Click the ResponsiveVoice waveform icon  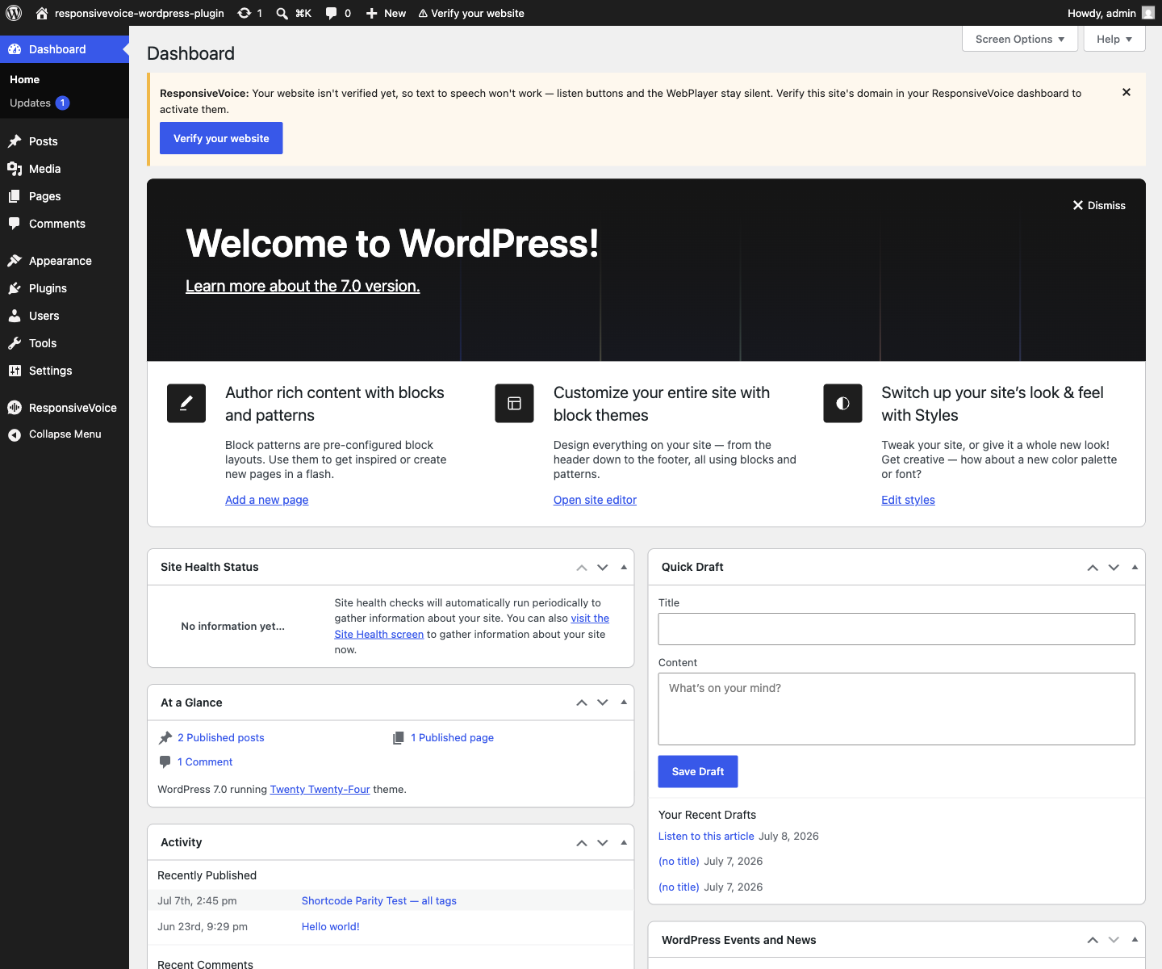(15, 408)
